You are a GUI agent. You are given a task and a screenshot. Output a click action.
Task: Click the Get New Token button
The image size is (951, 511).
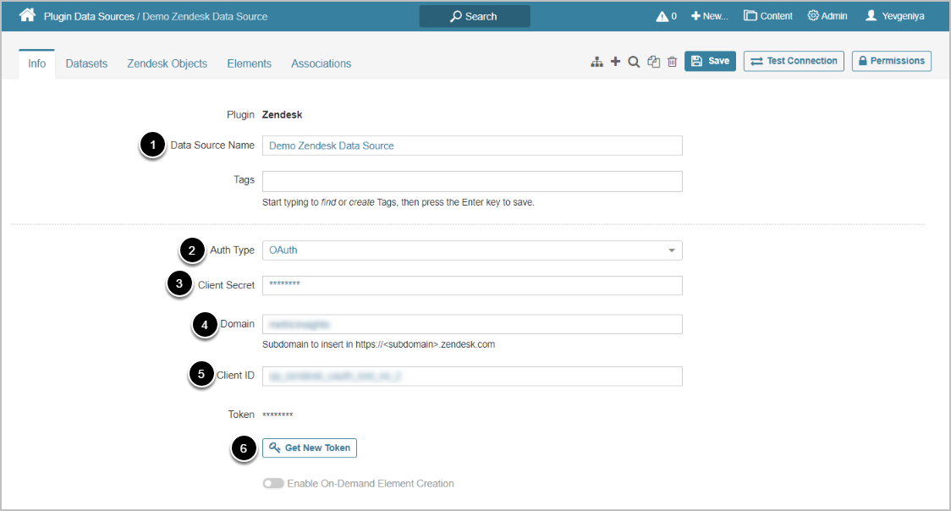pyautogui.click(x=310, y=448)
